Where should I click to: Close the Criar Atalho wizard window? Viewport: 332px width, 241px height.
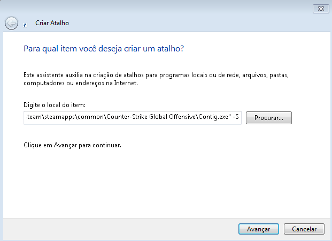pyautogui.click(x=320, y=8)
